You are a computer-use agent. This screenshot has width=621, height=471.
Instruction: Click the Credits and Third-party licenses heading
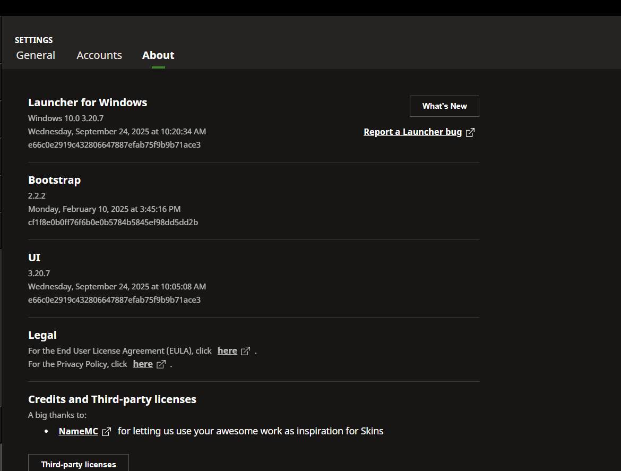[x=112, y=399]
